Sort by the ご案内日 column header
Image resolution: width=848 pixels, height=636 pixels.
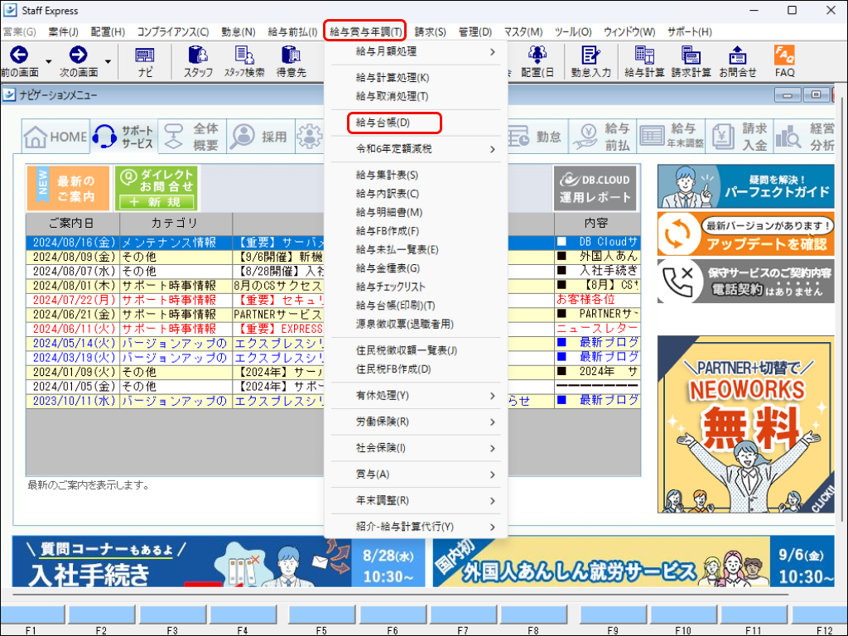click(72, 223)
